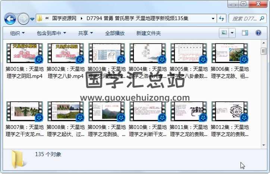Click into the 搜索 D77 search field
The height and width of the screenshot is (174, 270).
[245, 18]
